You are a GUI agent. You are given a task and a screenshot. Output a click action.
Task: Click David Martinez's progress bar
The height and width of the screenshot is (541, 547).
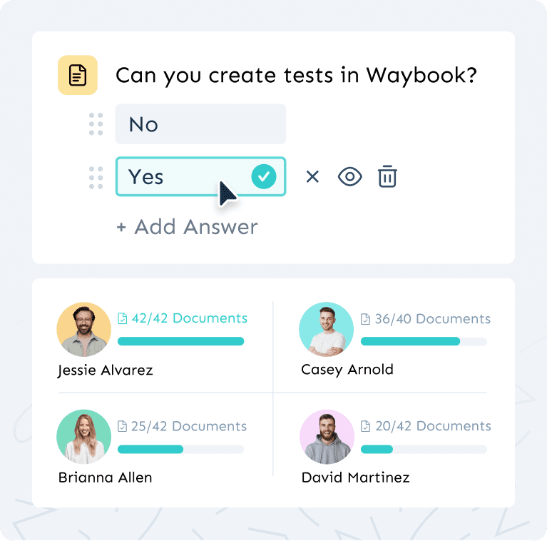pyautogui.click(x=424, y=450)
